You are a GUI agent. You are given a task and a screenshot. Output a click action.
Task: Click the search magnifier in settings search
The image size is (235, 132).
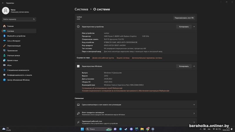click(34, 19)
